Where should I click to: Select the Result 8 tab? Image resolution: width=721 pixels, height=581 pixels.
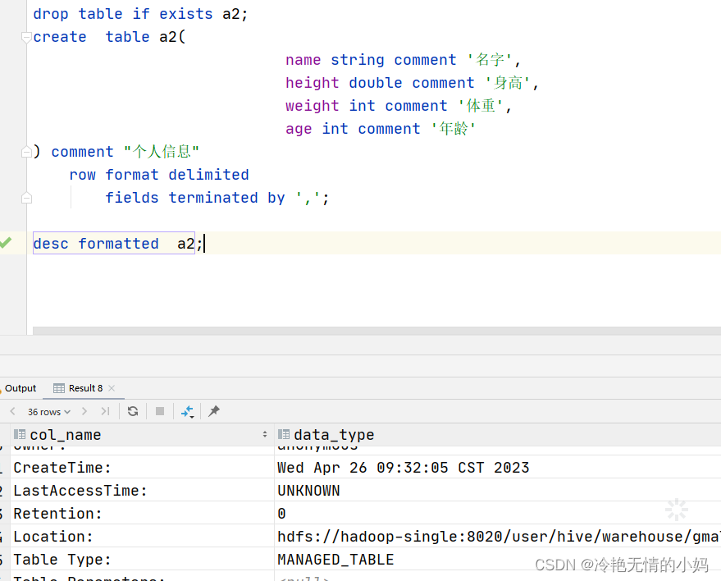pos(85,388)
